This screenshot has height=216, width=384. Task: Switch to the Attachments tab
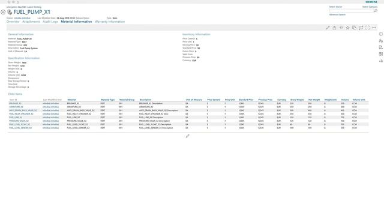31,22
